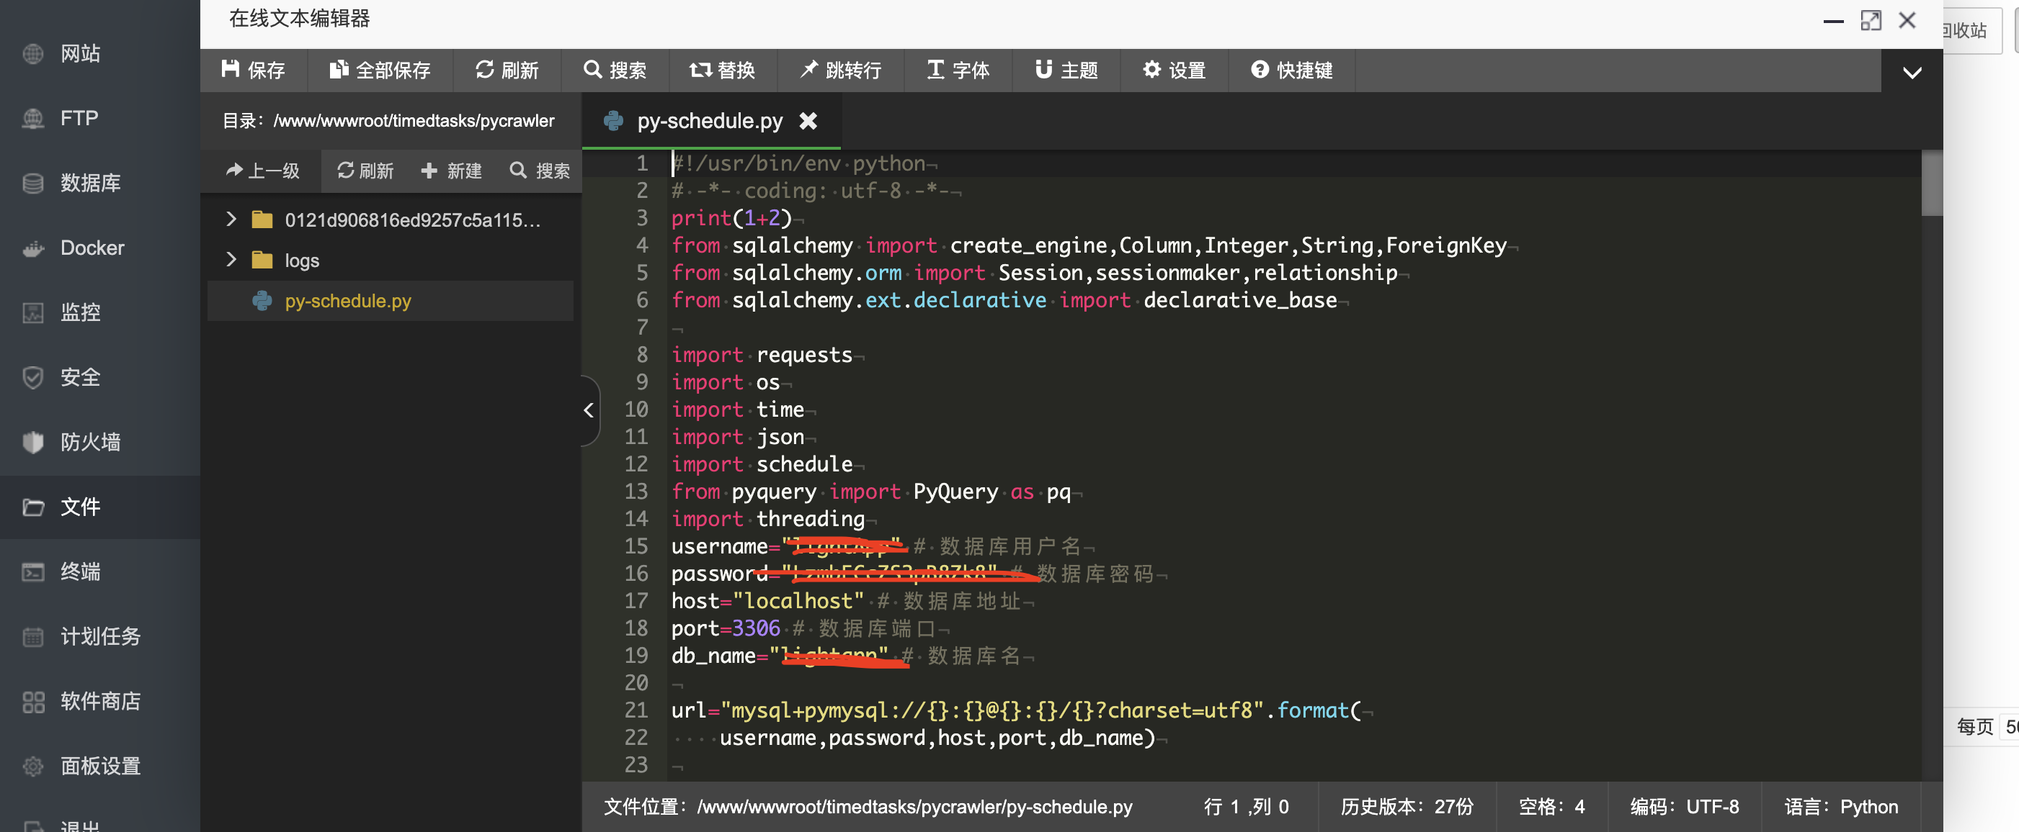
Task: Click the 刷新 refresh editor toolbar button
Action: 507,71
